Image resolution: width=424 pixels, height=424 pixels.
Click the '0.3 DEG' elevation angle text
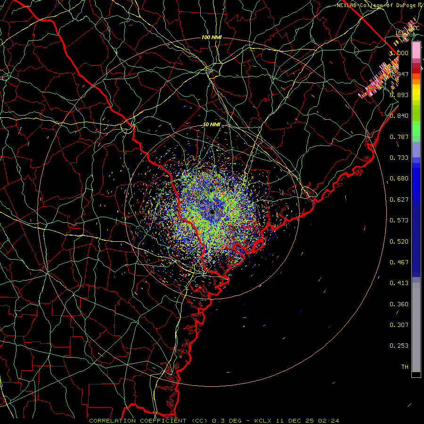(x=227, y=421)
